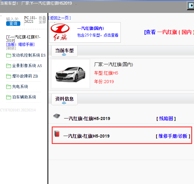Click the red book icon for 维修手册 row
The image size is (194, 184).
(57, 134)
